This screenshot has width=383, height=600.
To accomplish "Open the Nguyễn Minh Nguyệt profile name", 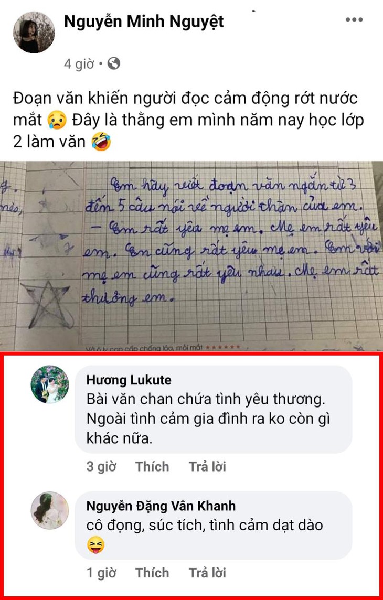I will 144,22.
